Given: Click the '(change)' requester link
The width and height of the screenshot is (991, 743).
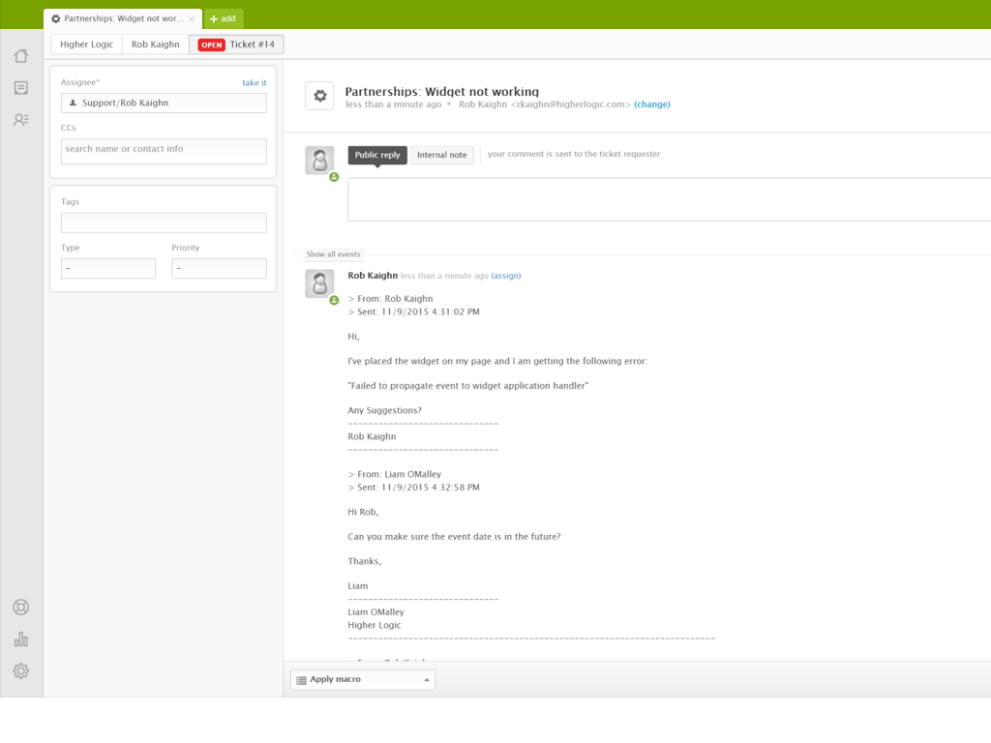Looking at the screenshot, I should (x=652, y=104).
